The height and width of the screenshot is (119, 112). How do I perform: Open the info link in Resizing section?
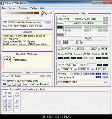(x=106, y=82)
